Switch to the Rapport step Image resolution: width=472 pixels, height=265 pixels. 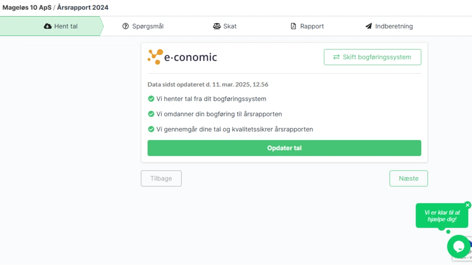click(307, 26)
